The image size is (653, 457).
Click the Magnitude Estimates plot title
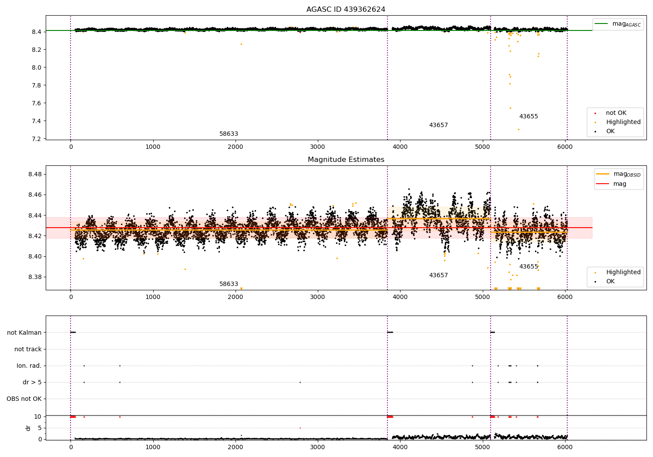click(346, 160)
